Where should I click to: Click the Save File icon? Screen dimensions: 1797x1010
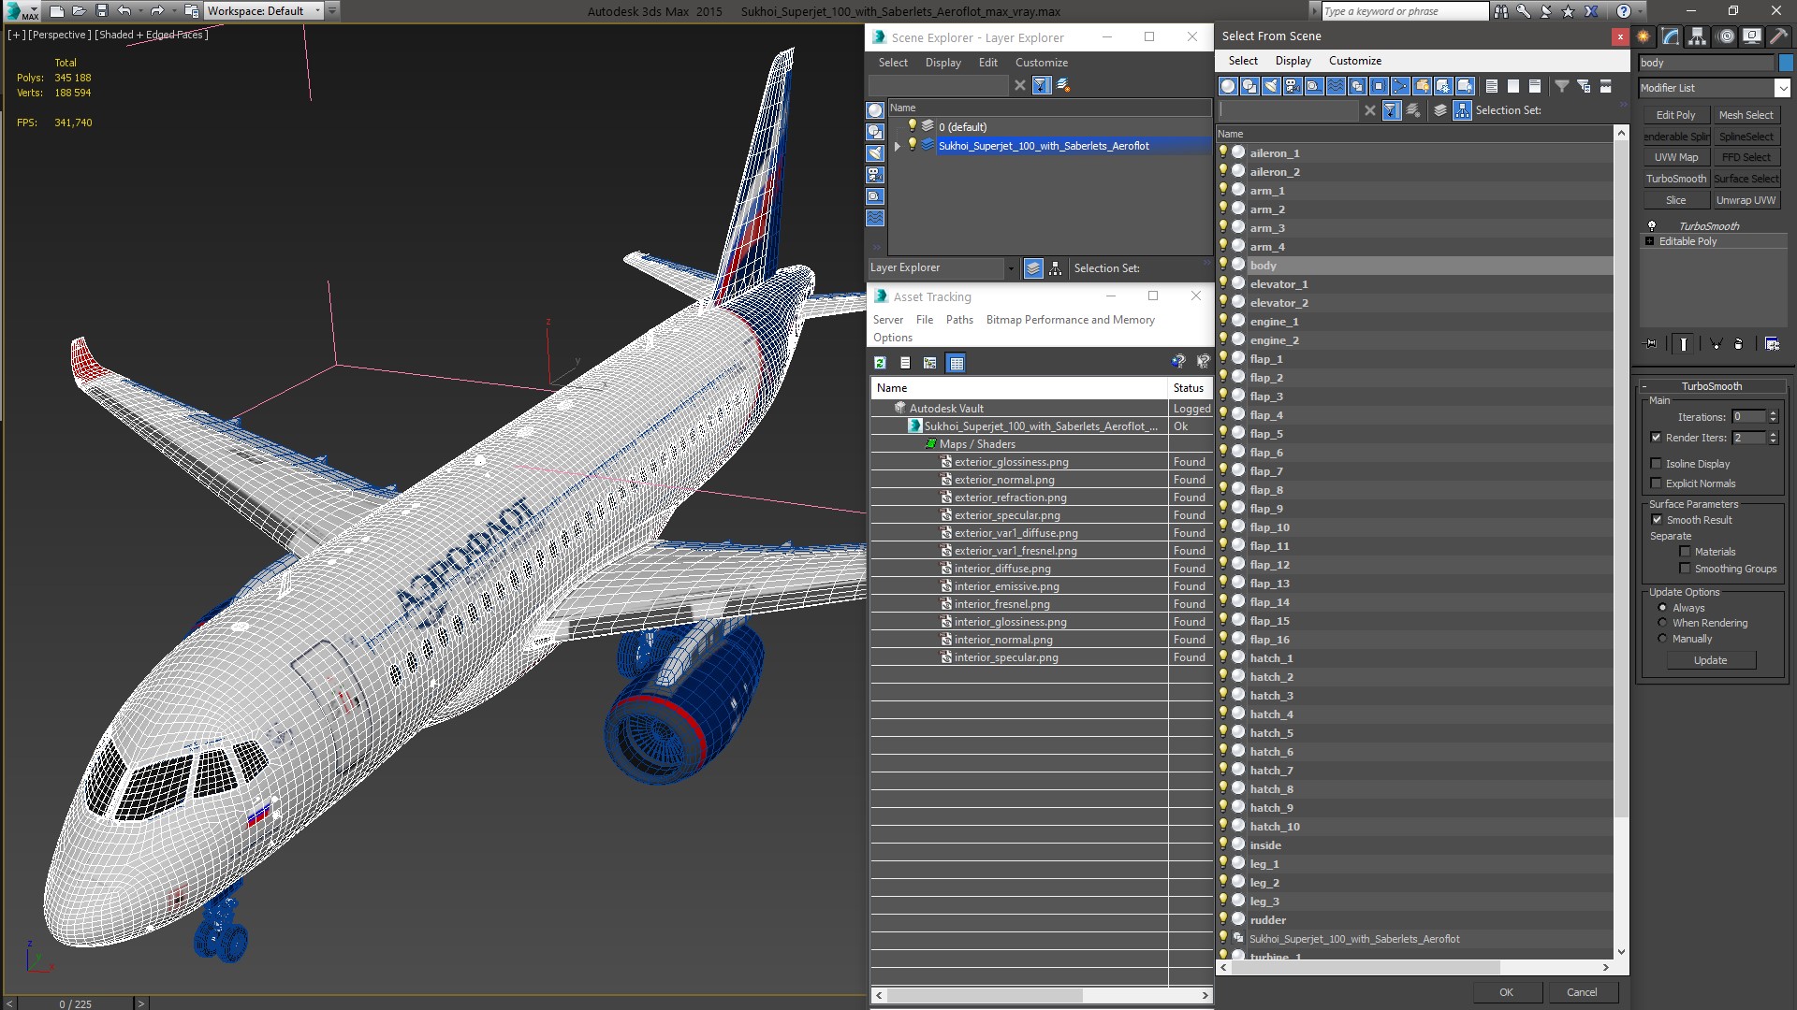[x=102, y=11]
